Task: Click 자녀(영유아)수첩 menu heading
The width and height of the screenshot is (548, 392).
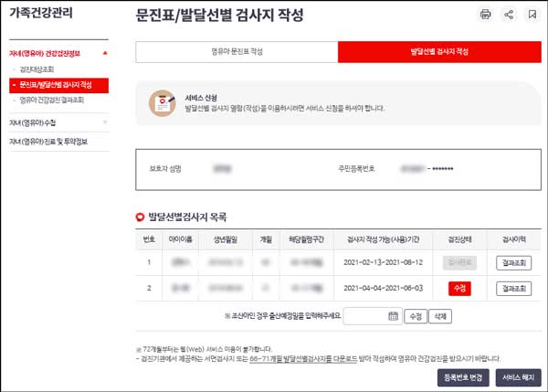Action: point(33,122)
